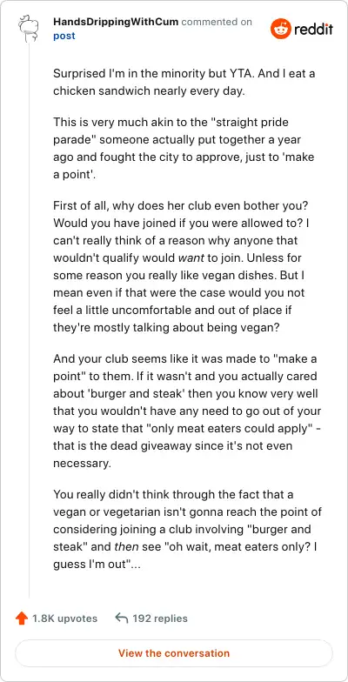Click the paragraph starting "And your club seems"
348x682 pixels.
[x=186, y=411]
